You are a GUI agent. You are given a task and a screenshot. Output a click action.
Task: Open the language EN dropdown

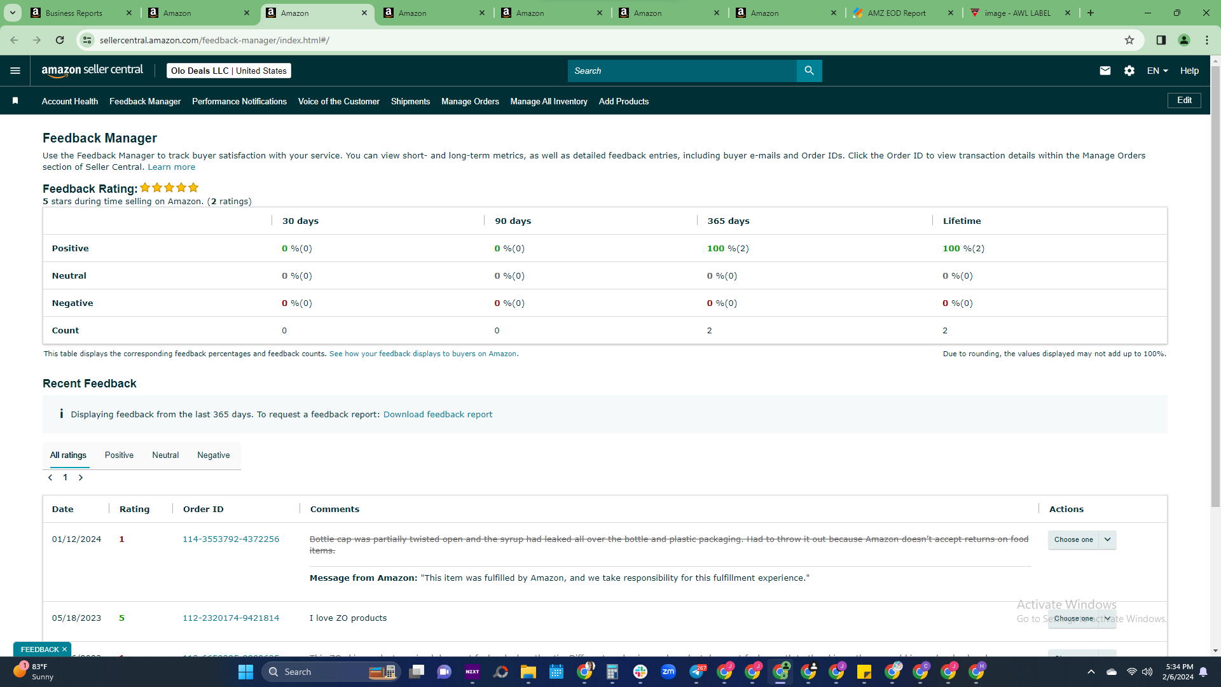tap(1157, 71)
